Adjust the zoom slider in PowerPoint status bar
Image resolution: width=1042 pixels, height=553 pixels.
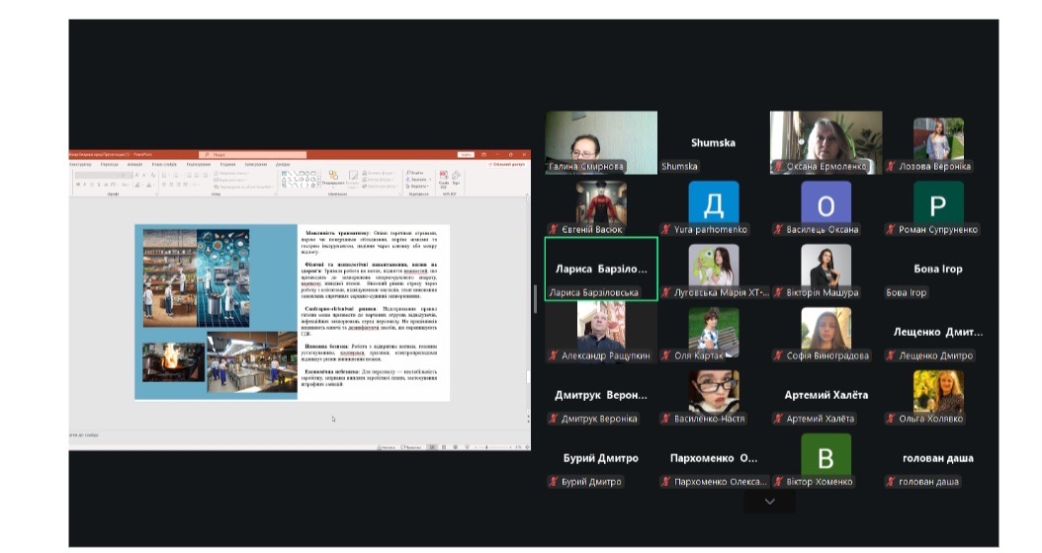486,448
